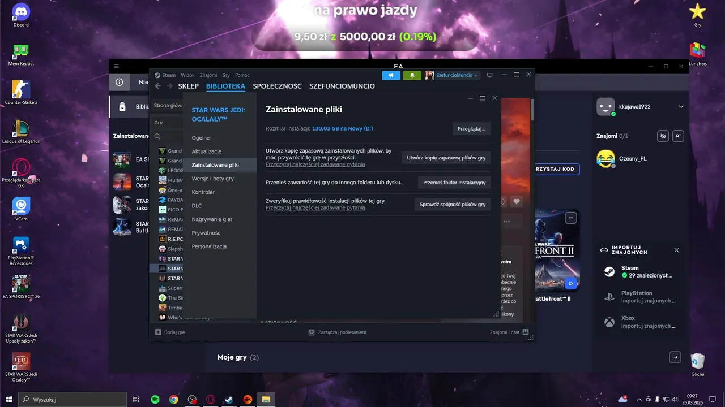The image size is (725, 407).
Task: Click Utwórz kopię zapasową plików gry
Action: 446,158
